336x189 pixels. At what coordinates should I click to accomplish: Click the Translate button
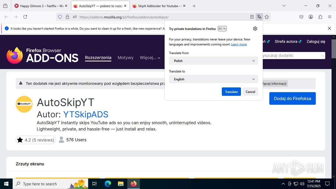point(231,92)
